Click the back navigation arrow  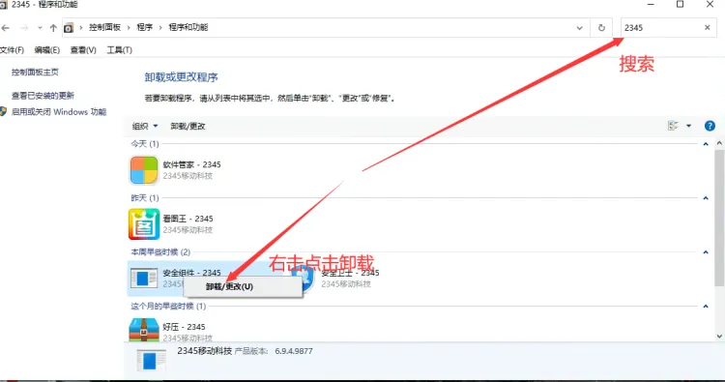click(x=6, y=28)
